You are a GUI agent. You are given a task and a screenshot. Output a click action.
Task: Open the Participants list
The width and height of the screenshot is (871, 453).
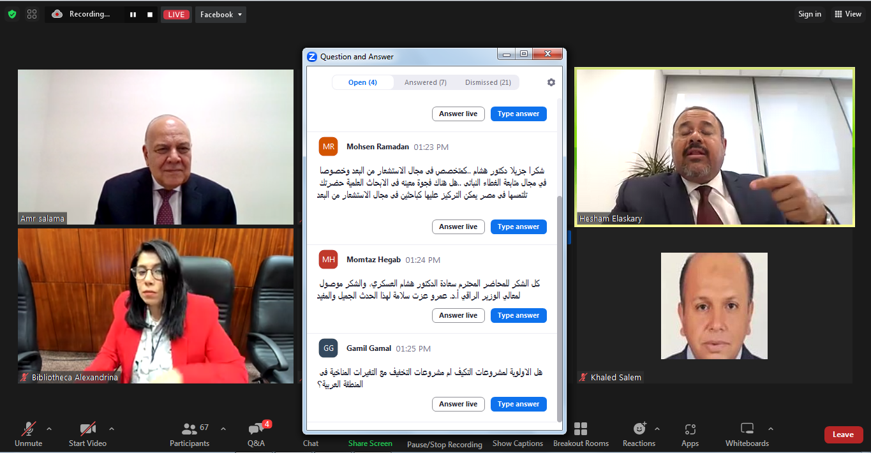(x=190, y=434)
